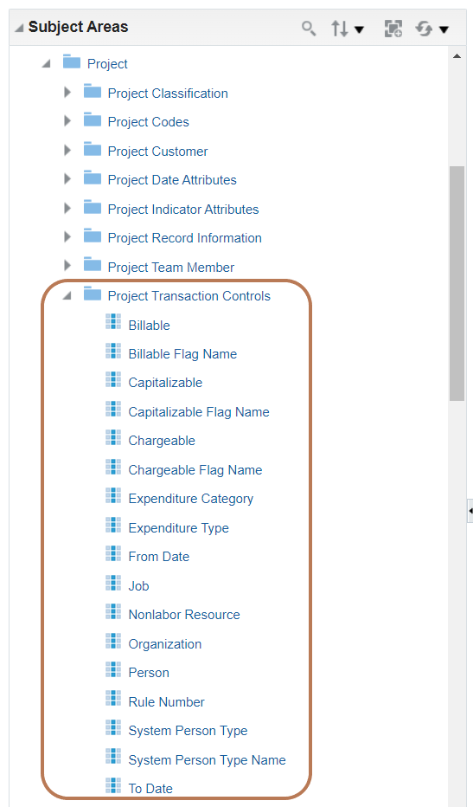Image resolution: width=473 pixels, height=807 pixels.
Task: Open the sort arrows dropdown in header
Action: click(x=348, y=29)
